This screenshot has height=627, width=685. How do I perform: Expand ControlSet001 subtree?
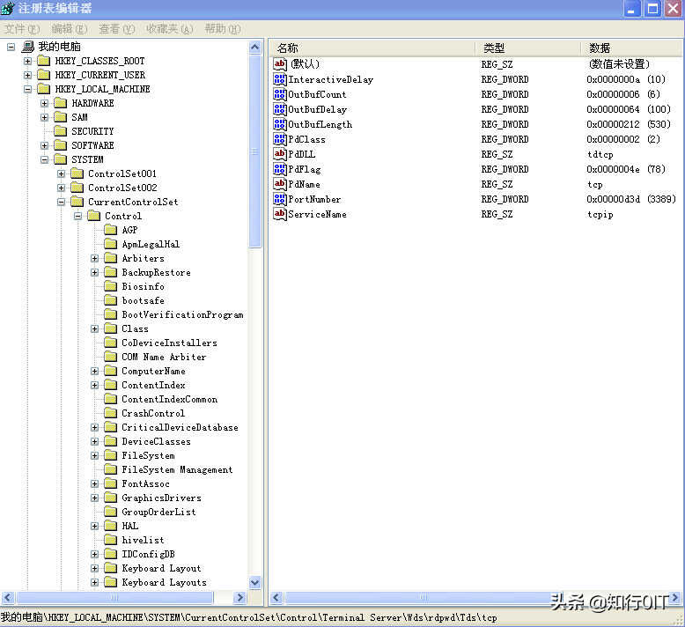pos(61,173)
